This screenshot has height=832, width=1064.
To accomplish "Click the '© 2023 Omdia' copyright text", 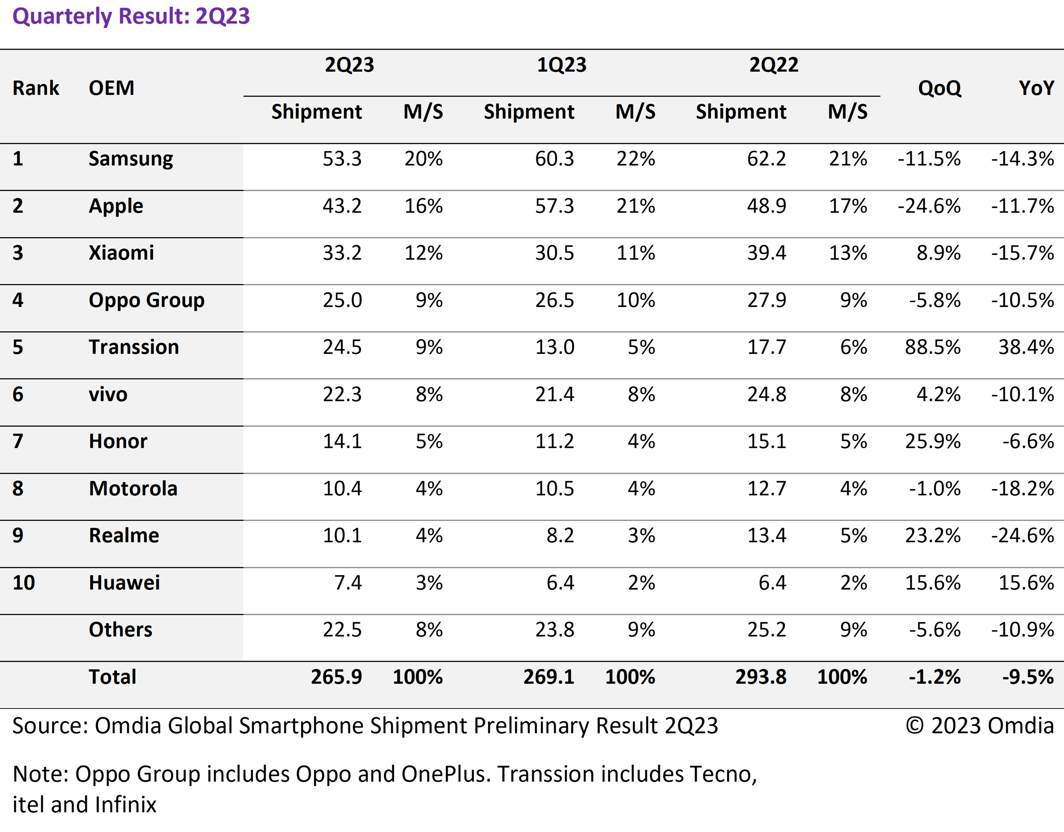I will 980,726.
